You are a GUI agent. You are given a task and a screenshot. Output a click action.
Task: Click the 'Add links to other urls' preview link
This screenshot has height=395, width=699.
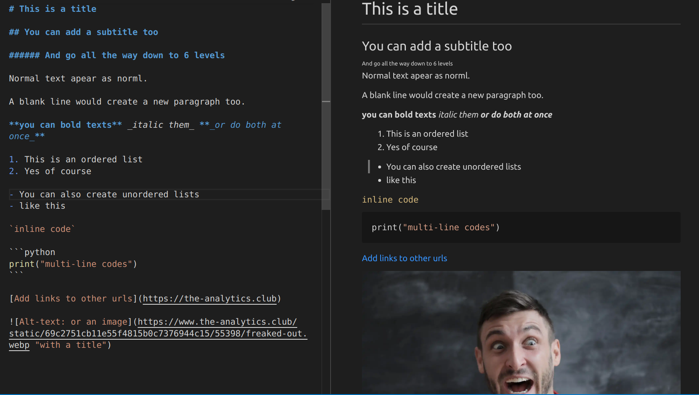tap(404, 258)
